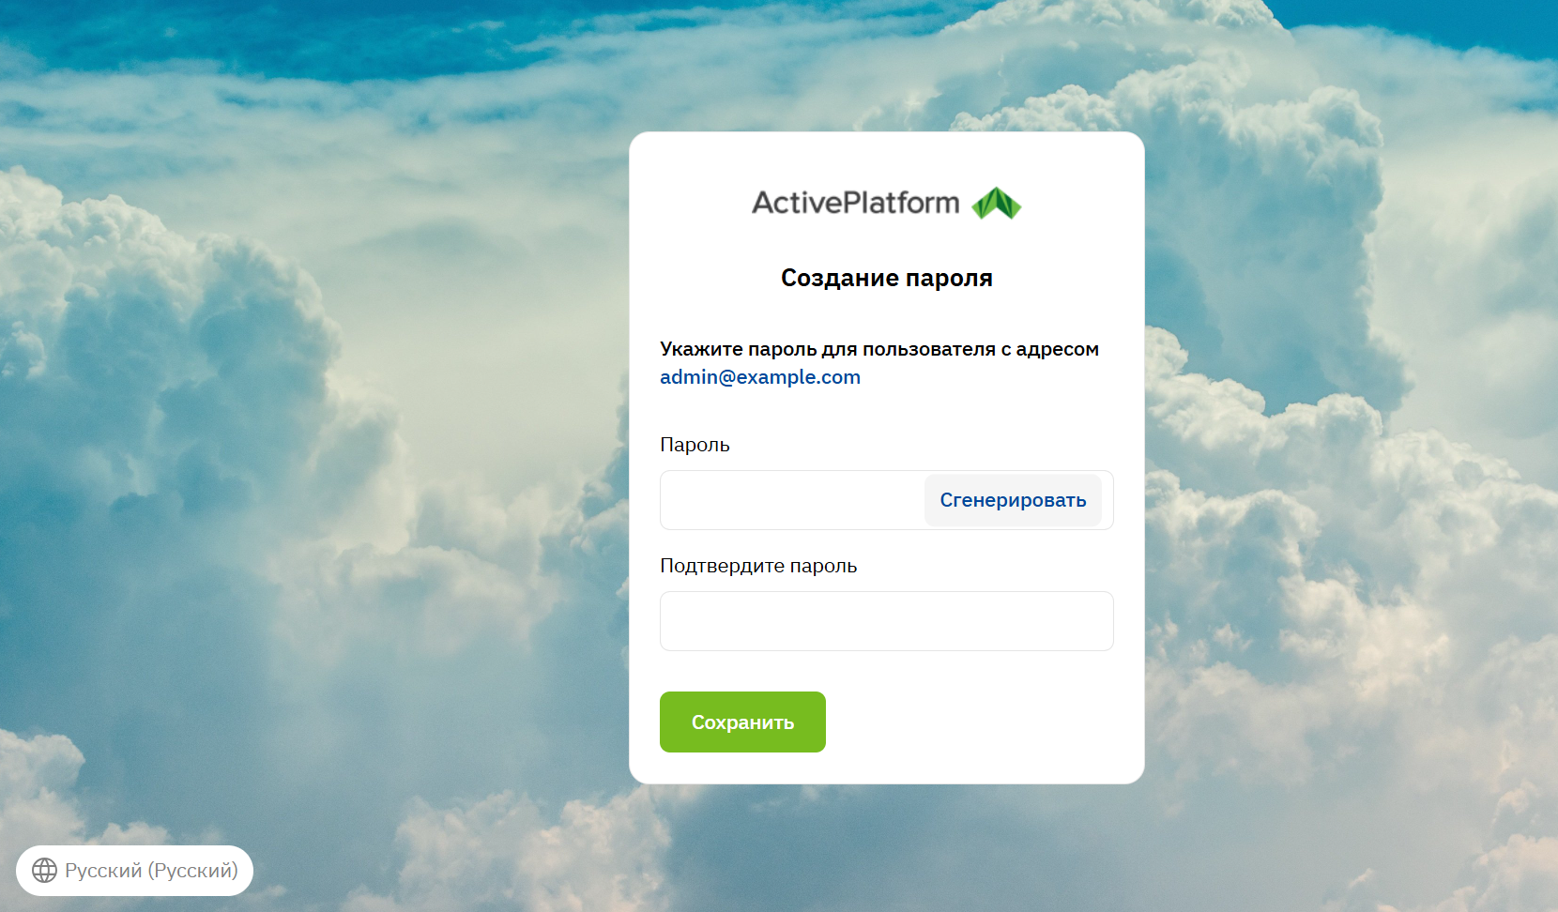Click the ActivePlatform wordmark text
The width and height of the screenshot is (1558, 912).
855,203
